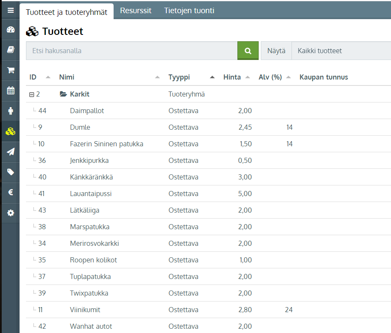Switch to the Tietojen tuonti tab
This screenshot has width=391, height=333.
[189, 11]
